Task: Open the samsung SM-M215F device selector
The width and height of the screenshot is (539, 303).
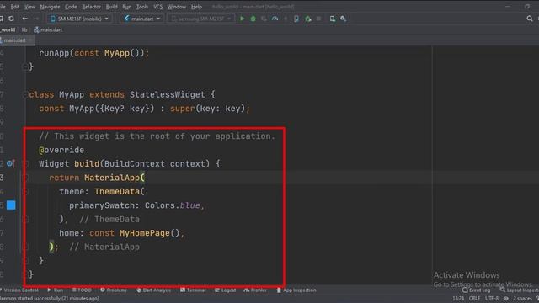Action: point(200,19)
